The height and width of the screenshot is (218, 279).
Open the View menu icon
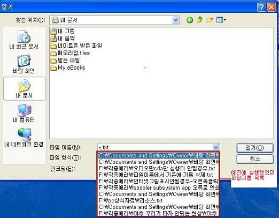[221, 20]
